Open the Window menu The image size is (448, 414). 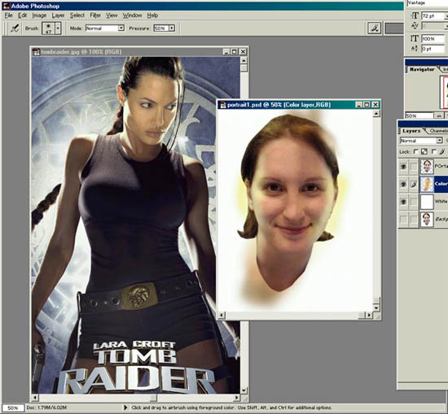click(x=132, y=15)
